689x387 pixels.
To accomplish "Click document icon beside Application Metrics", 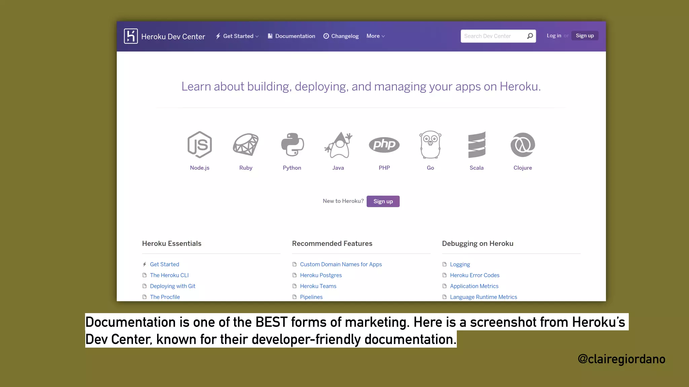I will pos(444,286).
